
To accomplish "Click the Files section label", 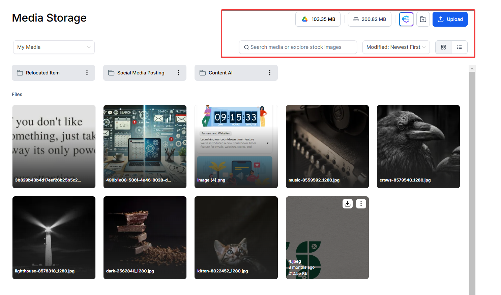I will coord(17,94).
